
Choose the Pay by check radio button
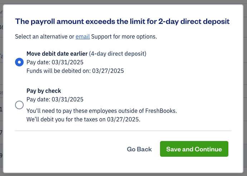[x=19, y=105]
